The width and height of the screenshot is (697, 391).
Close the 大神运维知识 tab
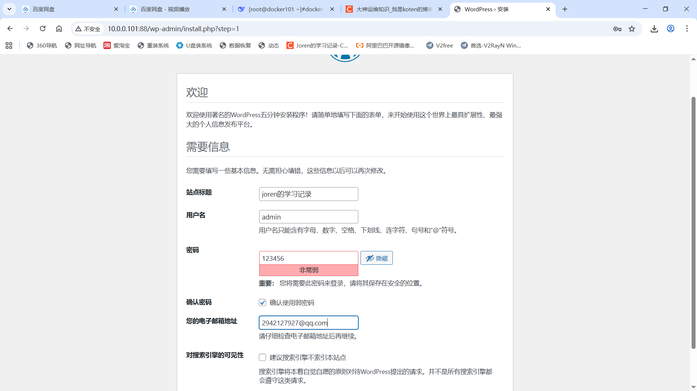[440, 9]
